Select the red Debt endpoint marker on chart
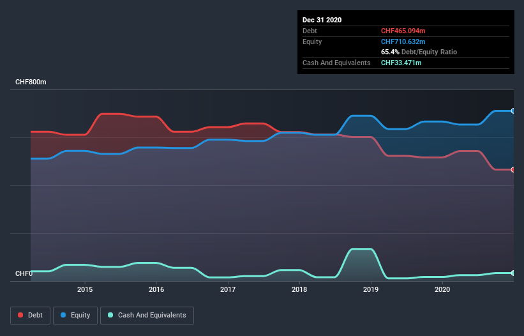524x336 pixels. (x=513, y=169)
